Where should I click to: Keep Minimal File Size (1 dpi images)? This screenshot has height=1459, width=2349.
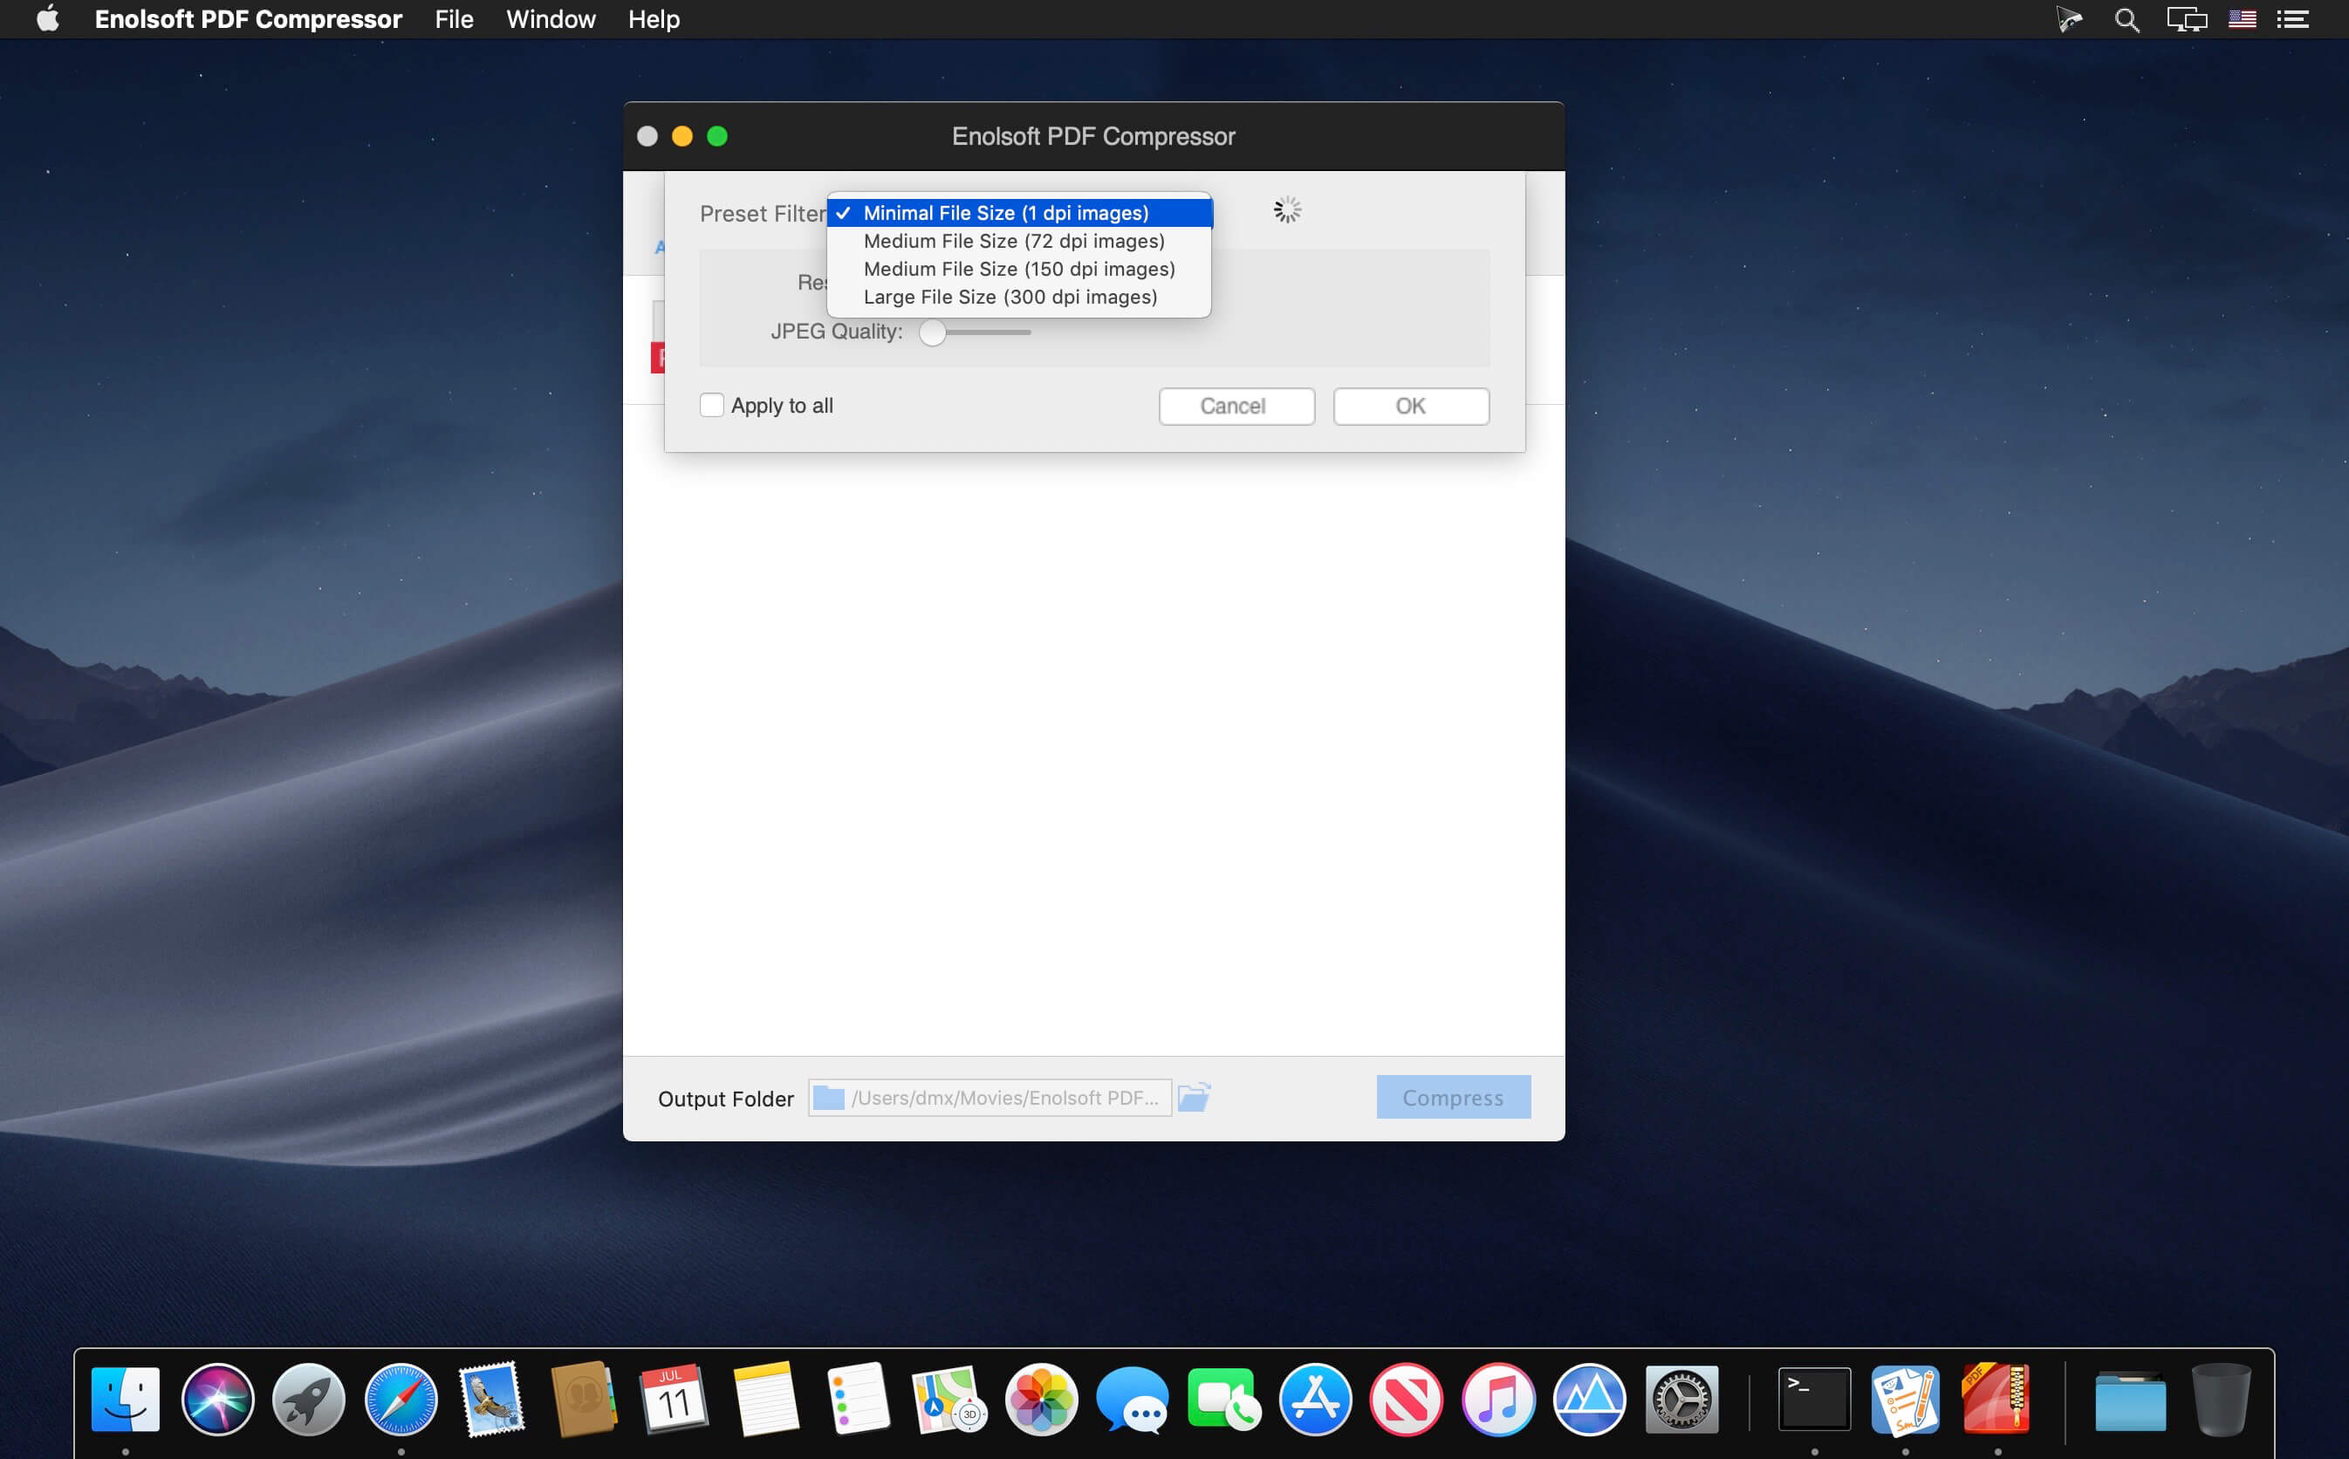(1005, 213)
